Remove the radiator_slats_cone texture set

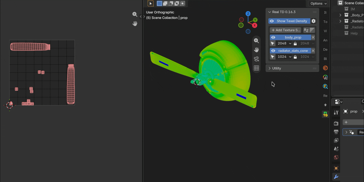(313, 51)
